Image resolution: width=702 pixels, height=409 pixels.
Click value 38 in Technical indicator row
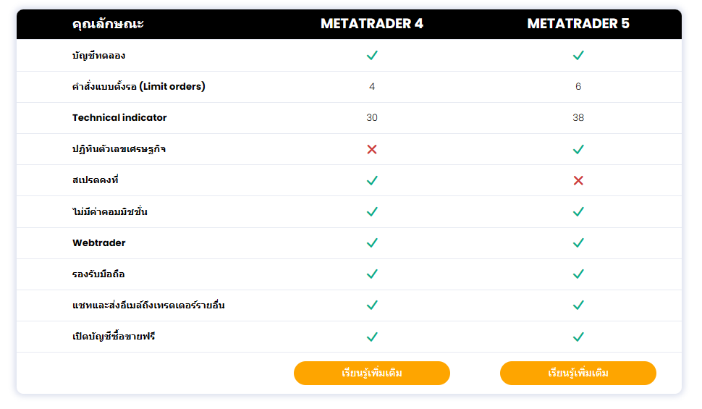pyautogui.click(x=578, y=117)
